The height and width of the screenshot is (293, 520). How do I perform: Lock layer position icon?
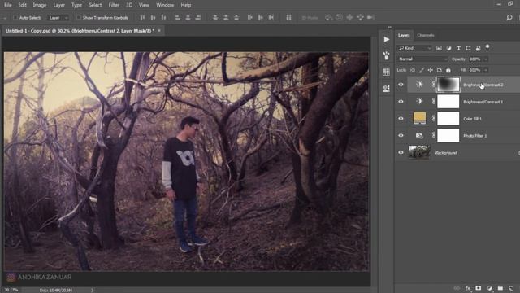pos(430,70)
